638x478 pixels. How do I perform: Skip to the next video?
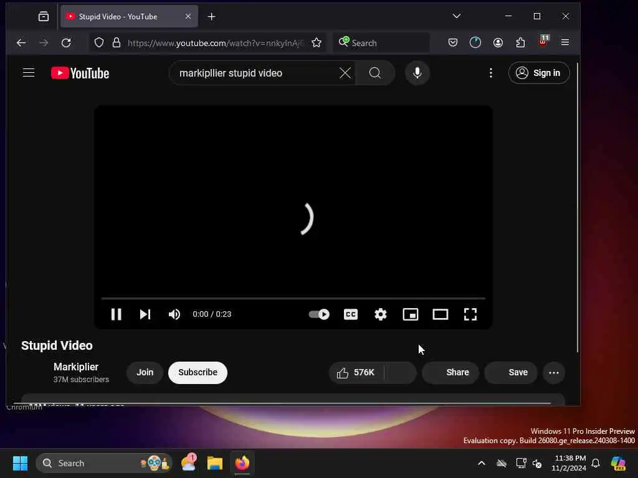145,314
